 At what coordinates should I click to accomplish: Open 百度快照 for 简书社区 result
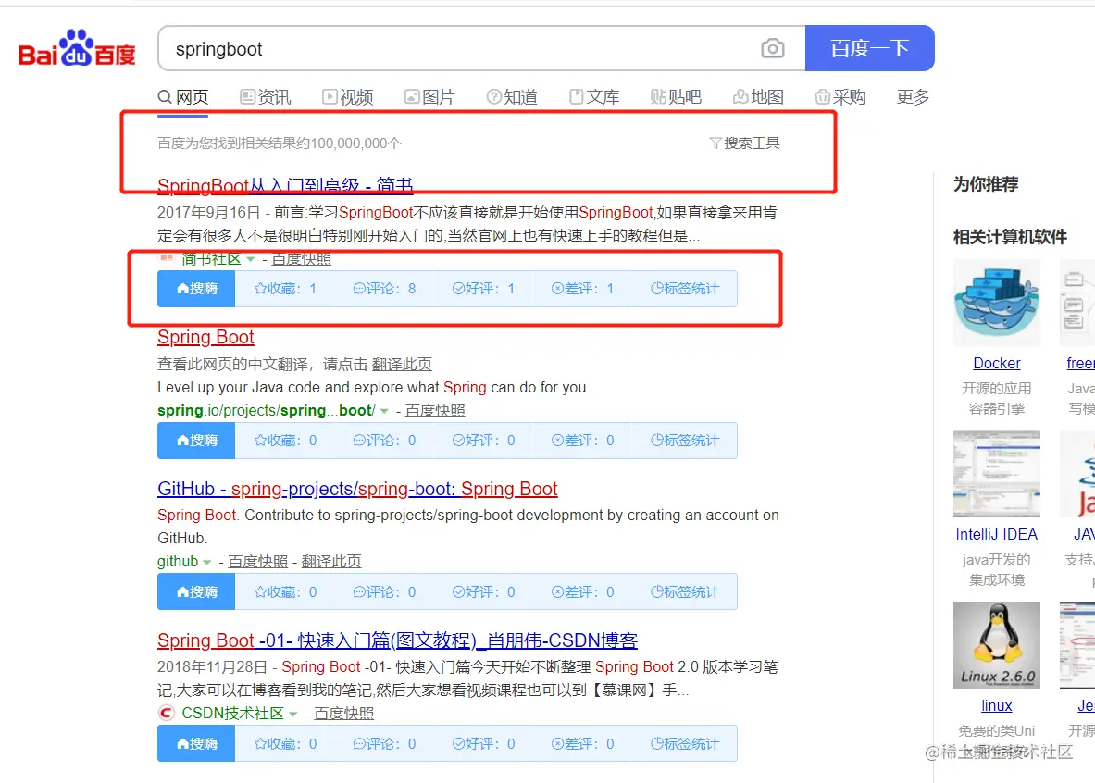[302, 259]
